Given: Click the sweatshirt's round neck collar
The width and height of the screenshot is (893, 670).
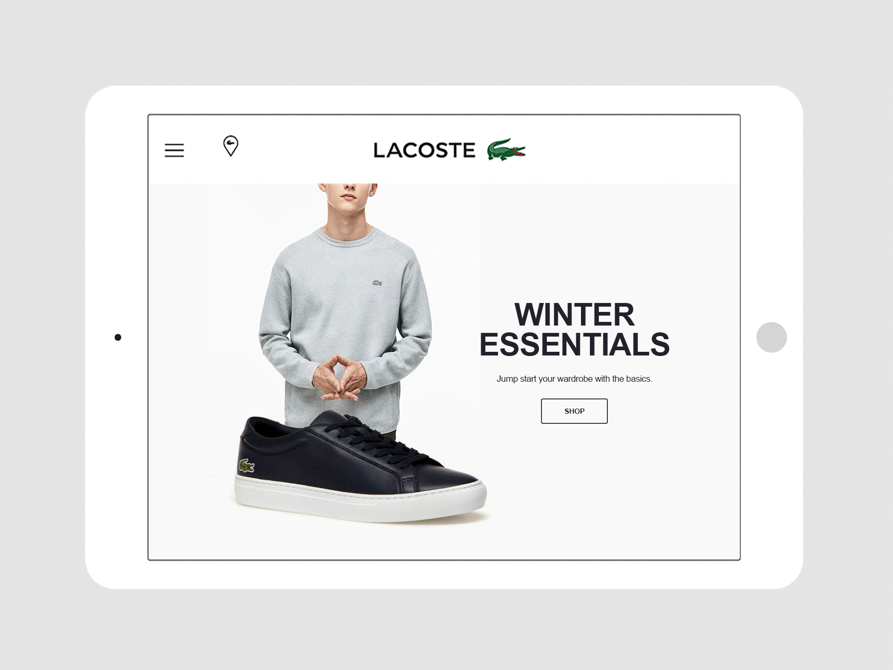Looking at the screenshot, I should coord(348,237).
